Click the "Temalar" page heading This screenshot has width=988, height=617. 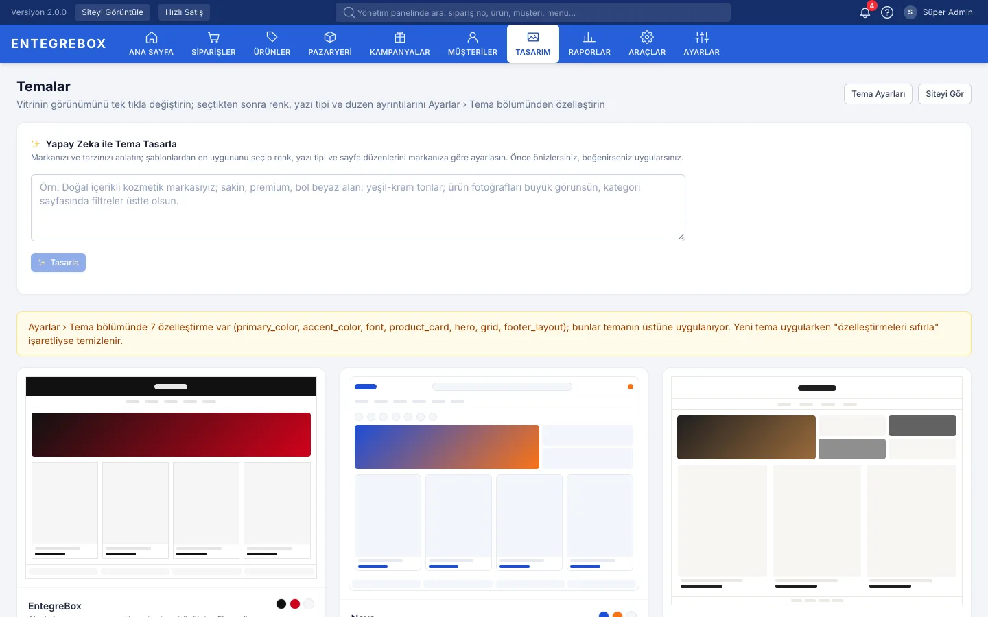[x=43, y=86]
